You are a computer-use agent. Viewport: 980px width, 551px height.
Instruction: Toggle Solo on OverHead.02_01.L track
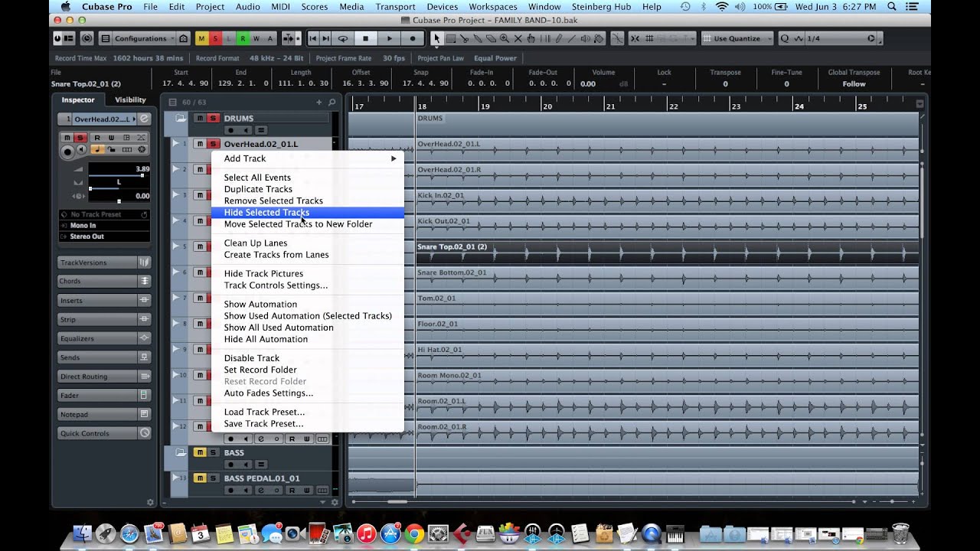pyautogui.click(x=213, y=144)
